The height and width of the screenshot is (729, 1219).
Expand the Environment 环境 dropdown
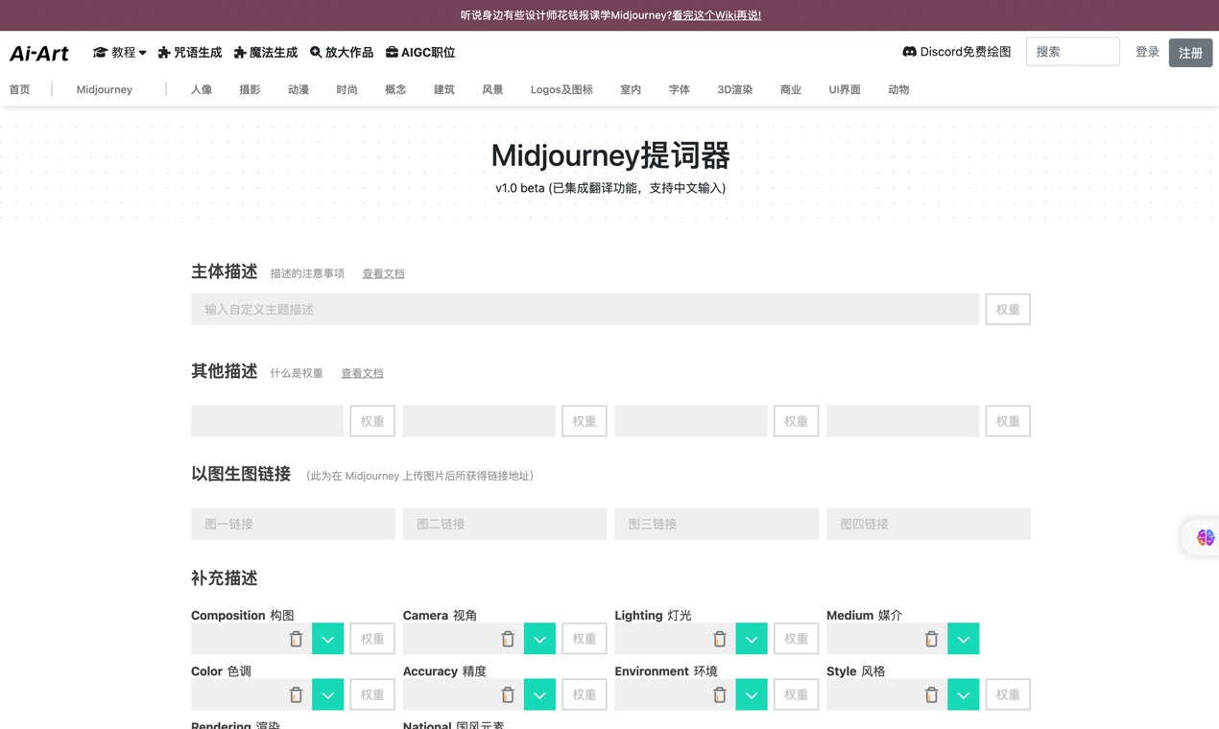752,694
